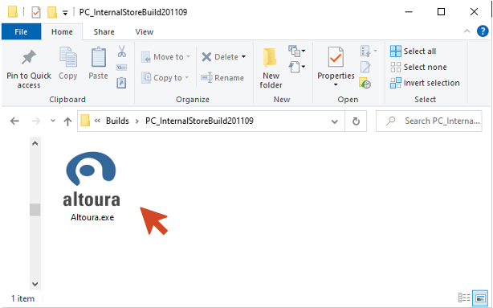Open the File menu tab
This screenshot has height=308, width=493.
(21, 32)
